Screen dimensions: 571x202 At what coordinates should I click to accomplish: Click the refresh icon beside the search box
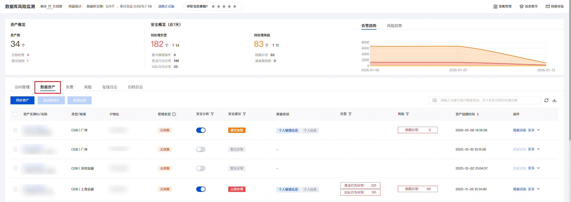(546, 100)
